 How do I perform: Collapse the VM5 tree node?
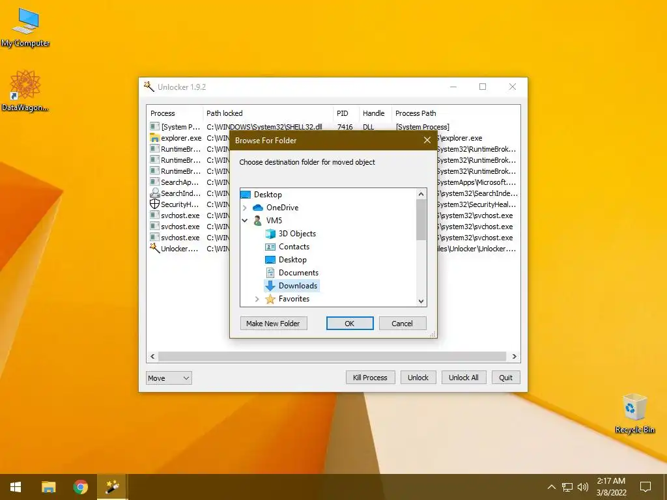(245, 221)
